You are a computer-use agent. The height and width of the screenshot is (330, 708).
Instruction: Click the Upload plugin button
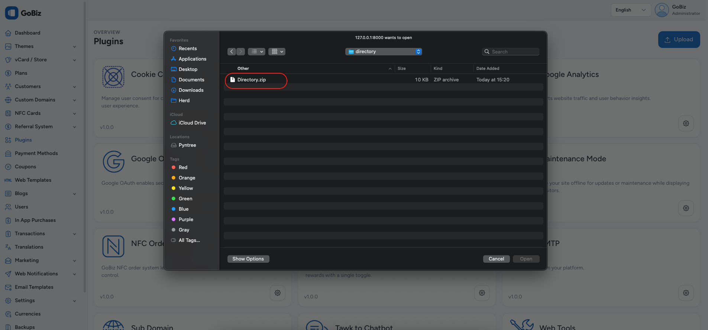679,39
